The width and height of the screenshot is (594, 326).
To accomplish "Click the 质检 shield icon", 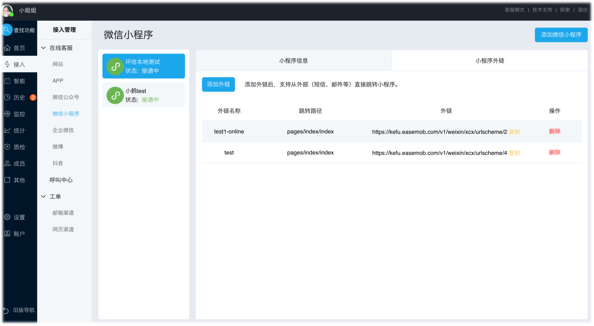I will point(7,147).
